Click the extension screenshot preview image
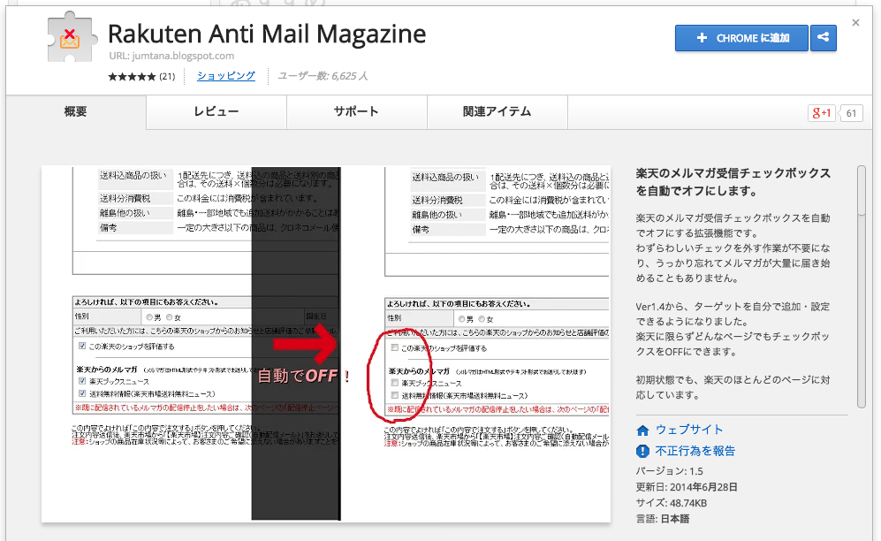Viewport: 881px width, 541px height. [326, 344]
